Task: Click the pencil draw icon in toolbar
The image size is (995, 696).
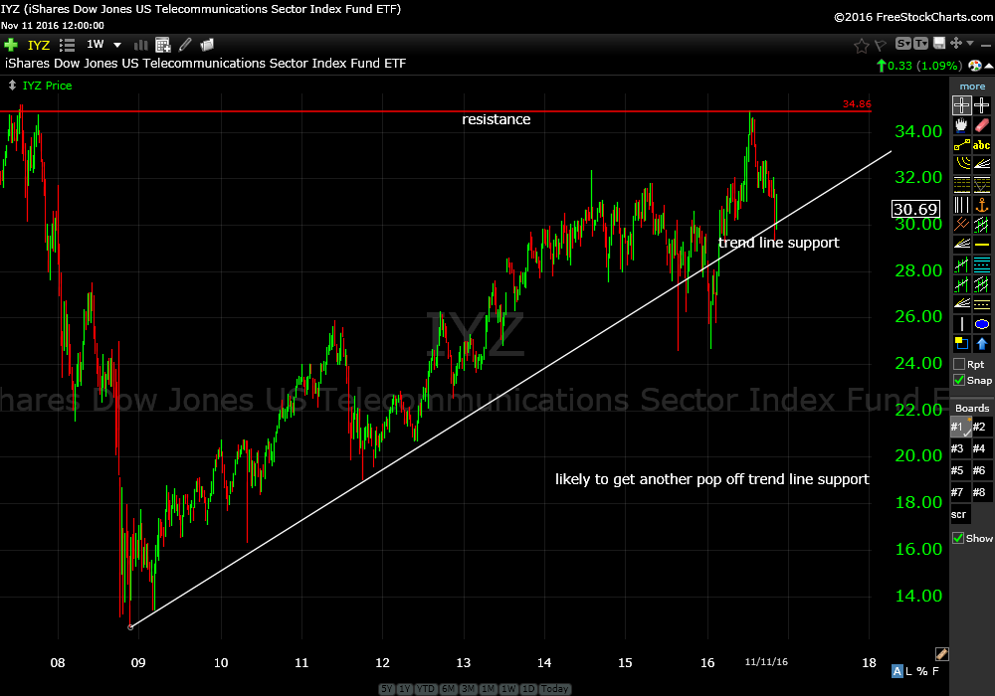Action: pos(185,45)
